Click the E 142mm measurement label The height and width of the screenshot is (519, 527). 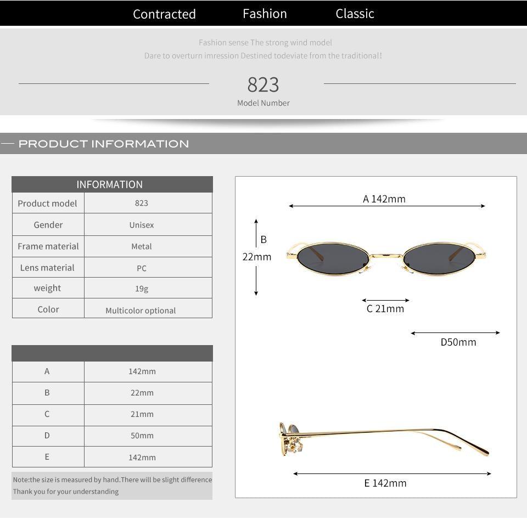click(385, 483)
